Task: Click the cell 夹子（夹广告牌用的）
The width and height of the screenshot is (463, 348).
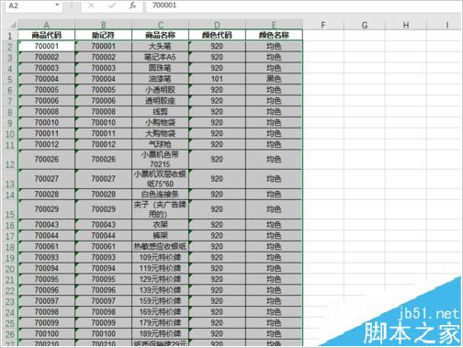Action: (160, 209)
